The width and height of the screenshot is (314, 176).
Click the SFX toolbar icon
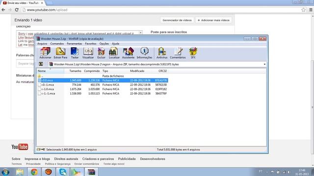point(193,53)
